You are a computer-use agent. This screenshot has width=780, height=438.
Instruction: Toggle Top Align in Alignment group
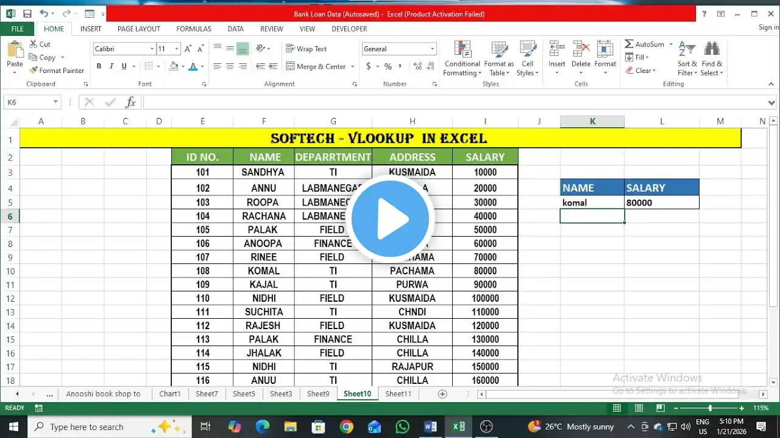pyautogui.click(x=218, y=49)
